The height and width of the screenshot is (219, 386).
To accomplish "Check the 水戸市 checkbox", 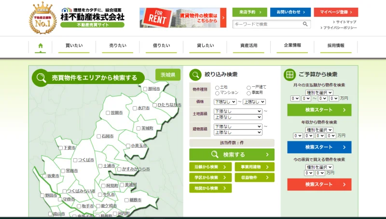I will pyautogui.click(x=135, y=108).
